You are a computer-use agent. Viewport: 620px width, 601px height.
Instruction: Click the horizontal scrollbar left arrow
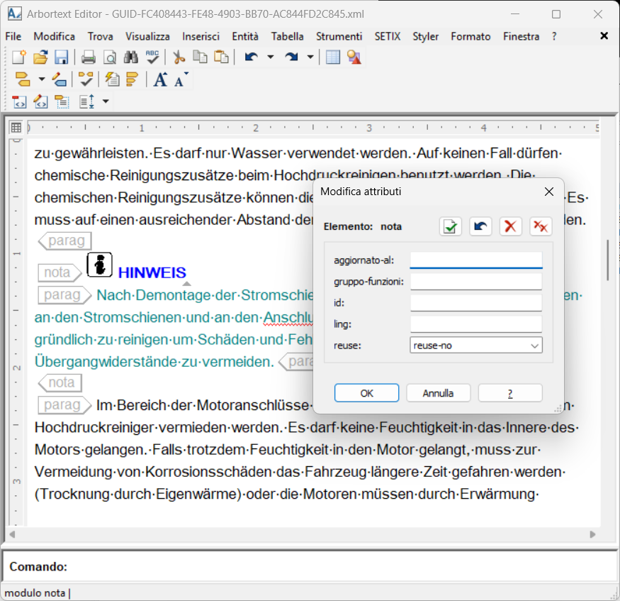(x=12, y=534)
